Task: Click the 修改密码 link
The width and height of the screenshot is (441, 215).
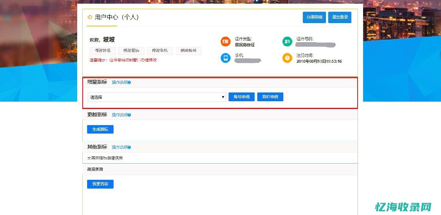Action: [131, 51]
